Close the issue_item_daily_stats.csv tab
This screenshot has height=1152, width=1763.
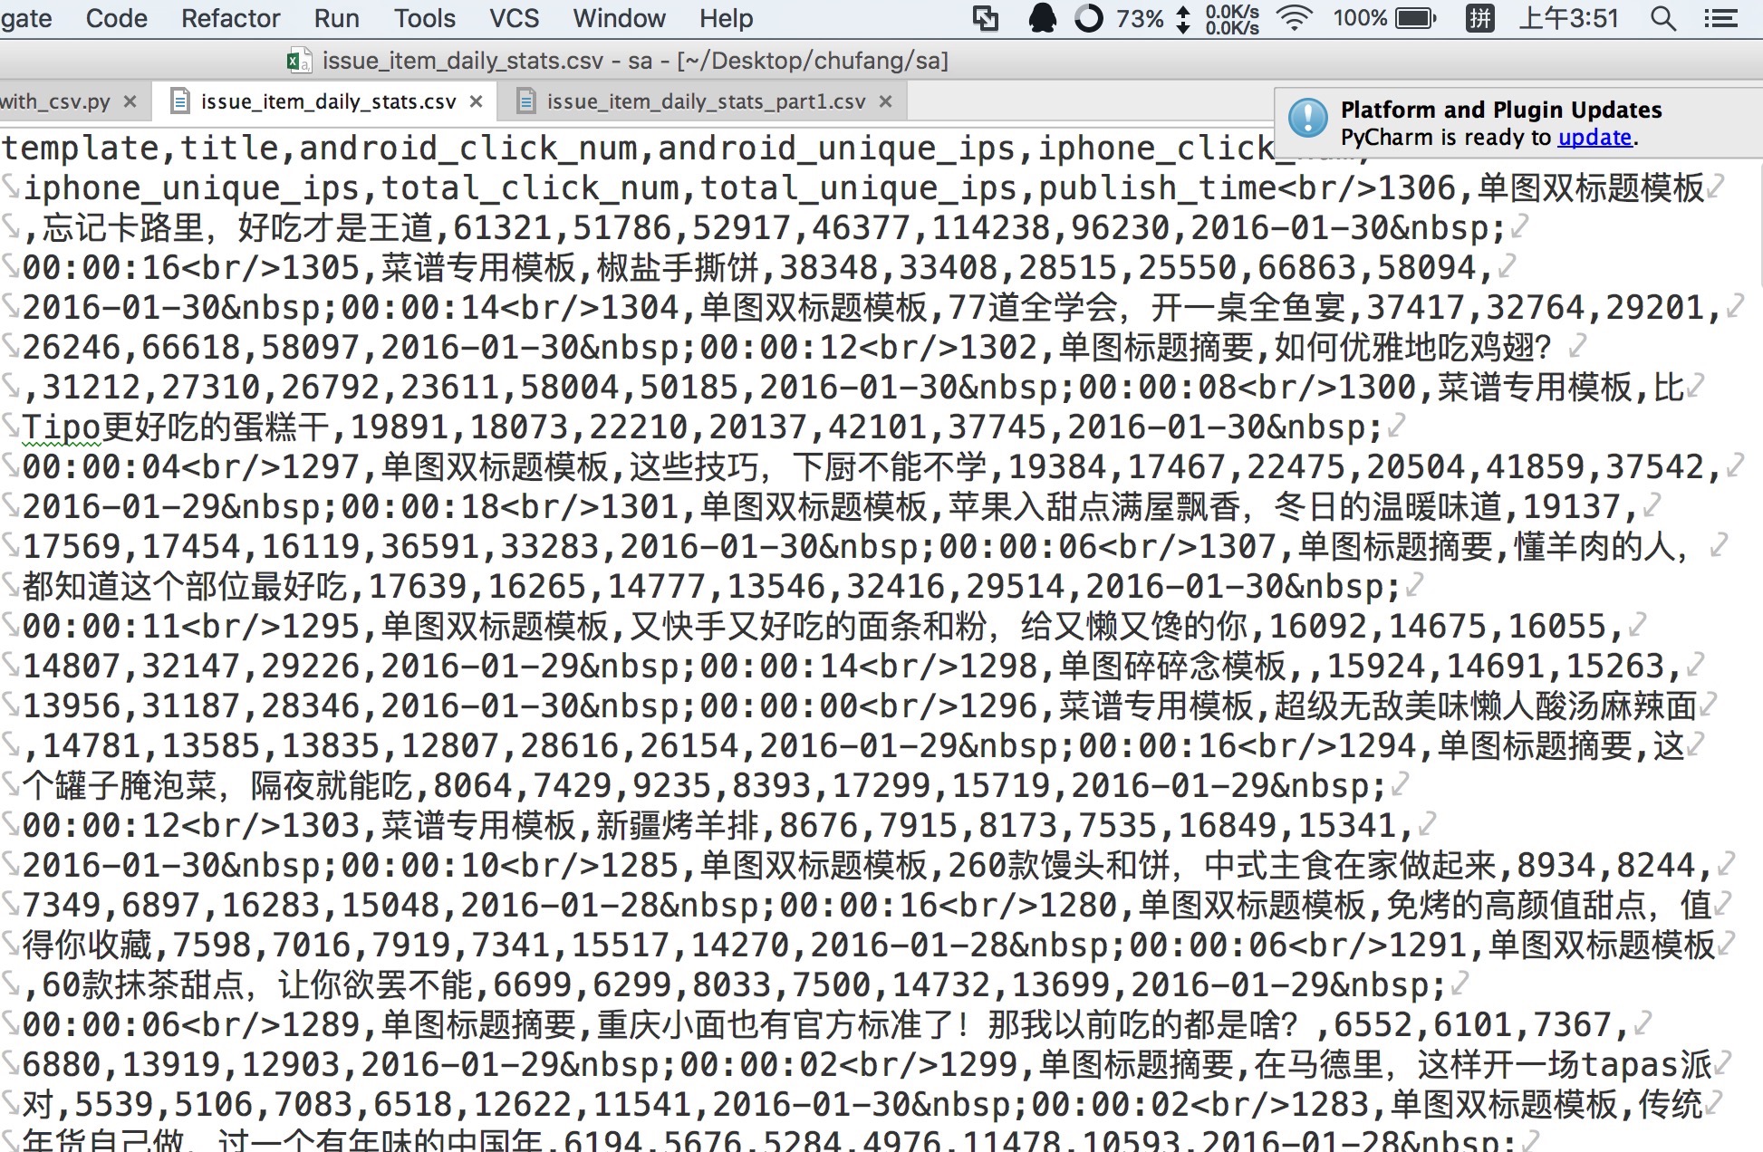click(476, 101)
